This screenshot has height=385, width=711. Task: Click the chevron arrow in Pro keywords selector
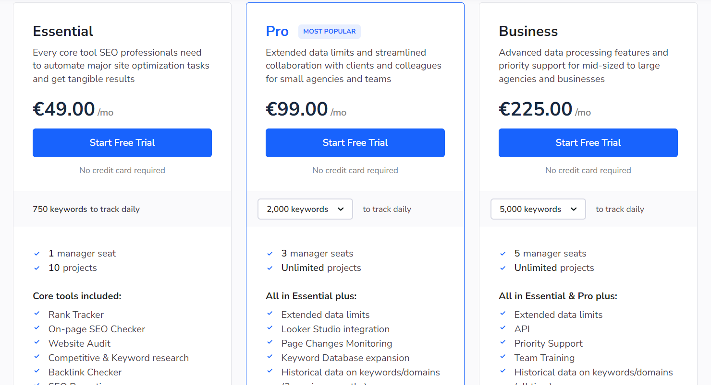point(341,209)
